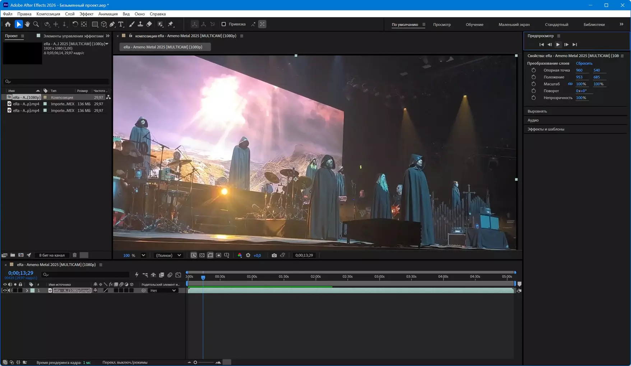Expand layer 1 properties in timeline
The image size is (631, 366).
click(27, 291)
